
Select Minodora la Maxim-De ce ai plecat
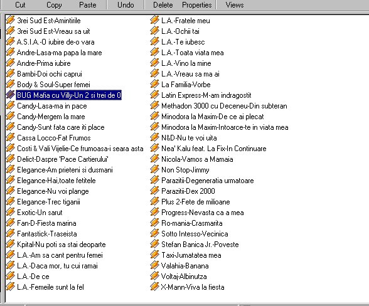click(x=213, y=117)
